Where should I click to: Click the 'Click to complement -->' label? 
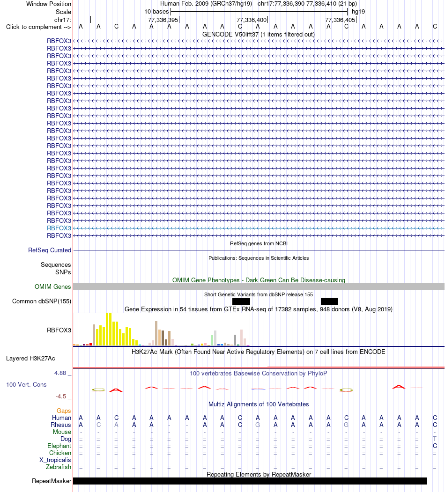click(x=38, y=27)
